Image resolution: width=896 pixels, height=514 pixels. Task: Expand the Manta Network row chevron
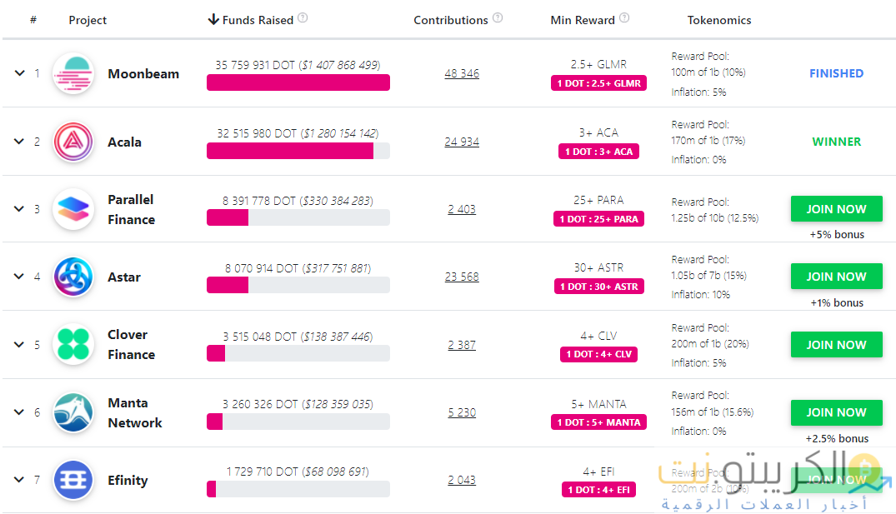19,412
